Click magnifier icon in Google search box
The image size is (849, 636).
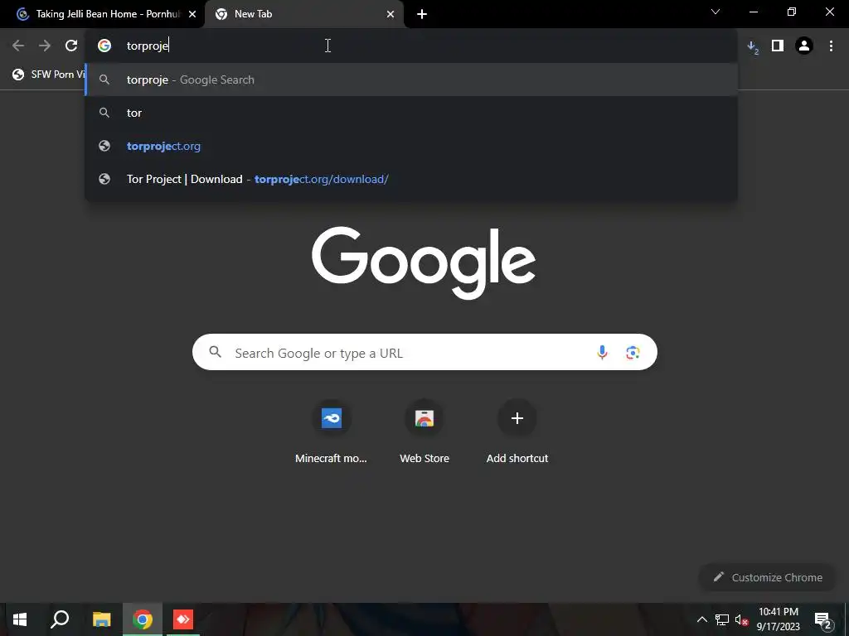tap(215, 352)
